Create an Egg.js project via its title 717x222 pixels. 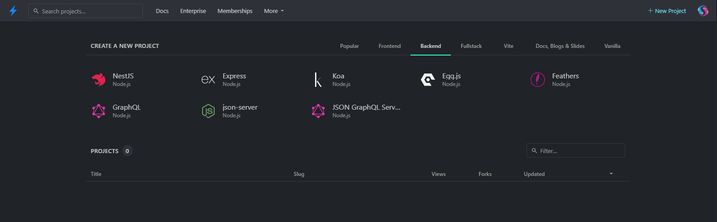[x=452, y=76]
